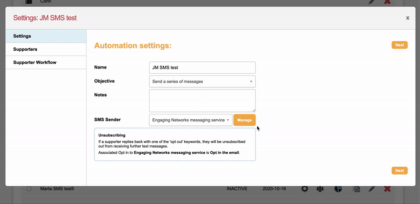Viewport: 420px width, 204px height.
Task: Click the Manage button
Action: point(244,120)
